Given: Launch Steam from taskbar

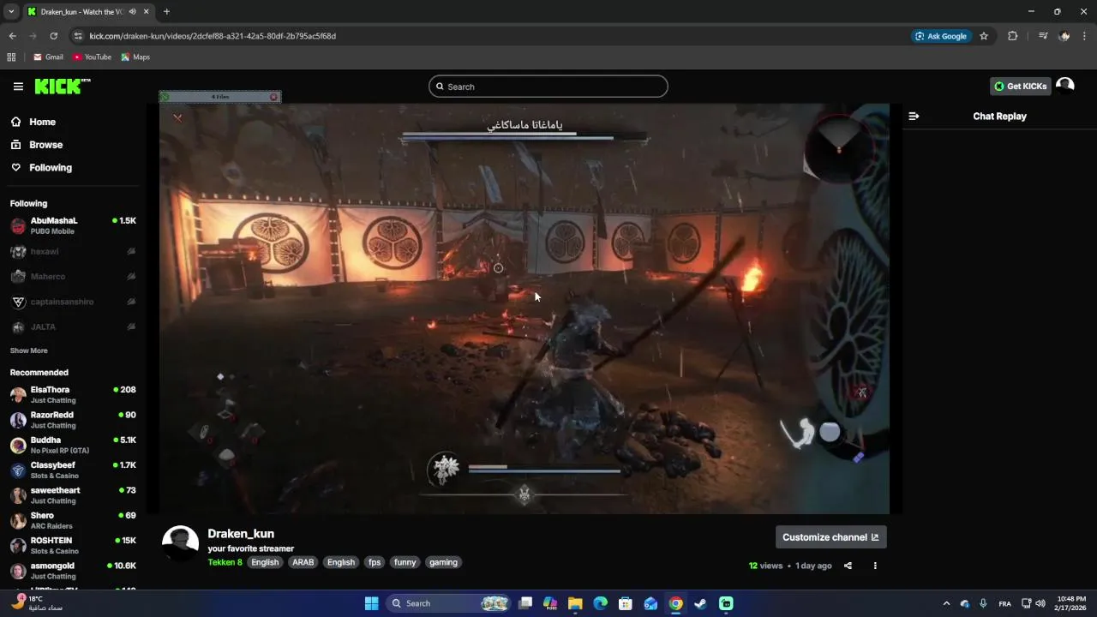Looking at the screenshot, I should 700,603.
